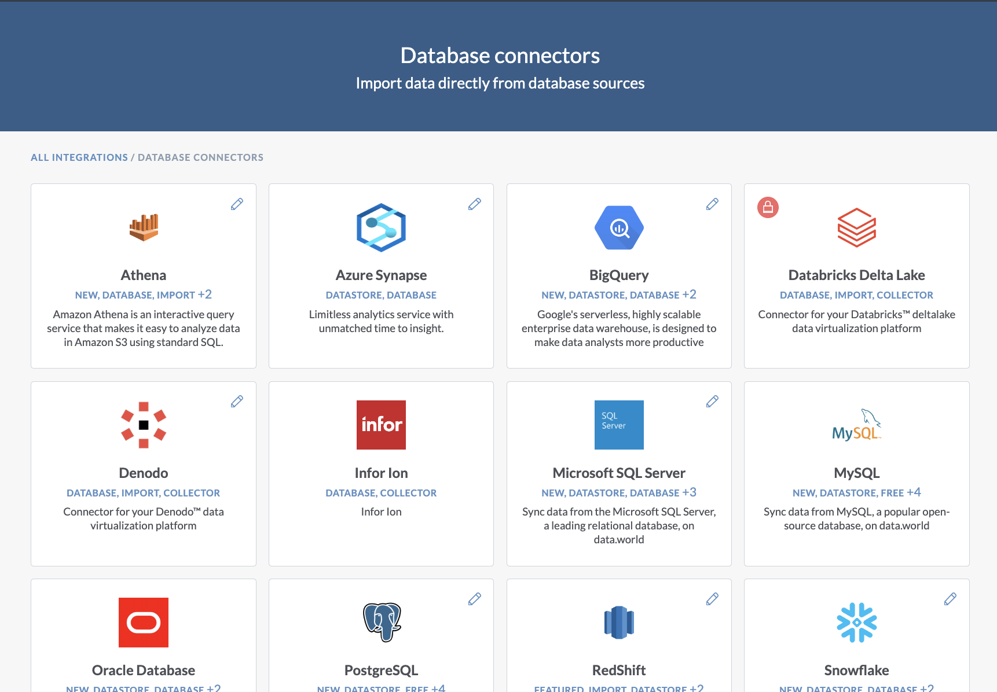Image resolution: width=997 pixels, height=692 pixels.
Task: Open the Denodo title link
Action: (144, 473)
